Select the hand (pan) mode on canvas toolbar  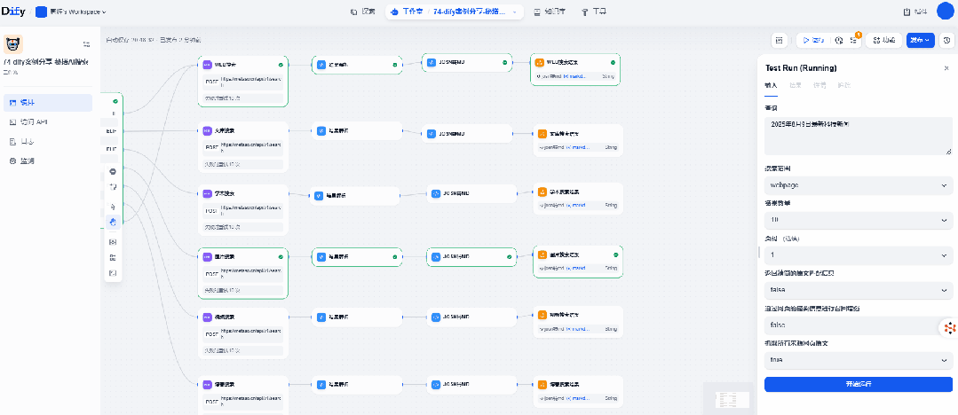click(113, 221)
